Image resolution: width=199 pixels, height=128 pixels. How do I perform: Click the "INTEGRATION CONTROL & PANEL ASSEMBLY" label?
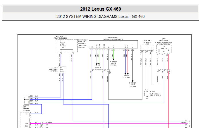[x=164, y=43]
